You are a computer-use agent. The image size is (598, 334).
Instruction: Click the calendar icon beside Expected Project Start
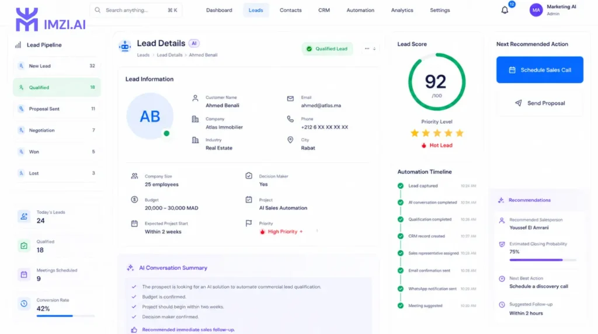point(134,224)
